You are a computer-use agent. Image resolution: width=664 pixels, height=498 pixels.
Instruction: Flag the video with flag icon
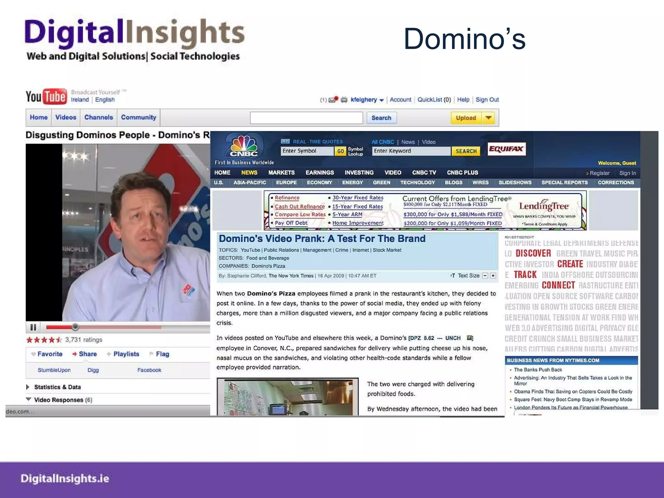[x=151, y=354]
